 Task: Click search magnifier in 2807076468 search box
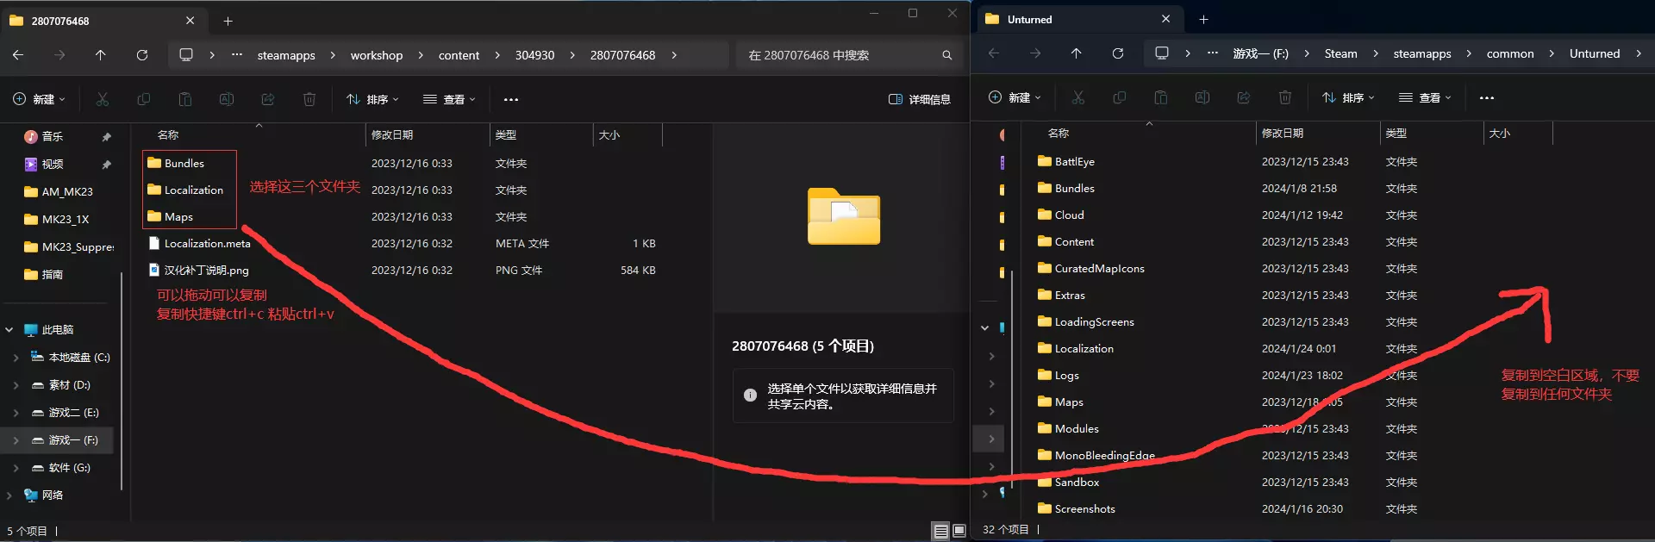point(947,55)
